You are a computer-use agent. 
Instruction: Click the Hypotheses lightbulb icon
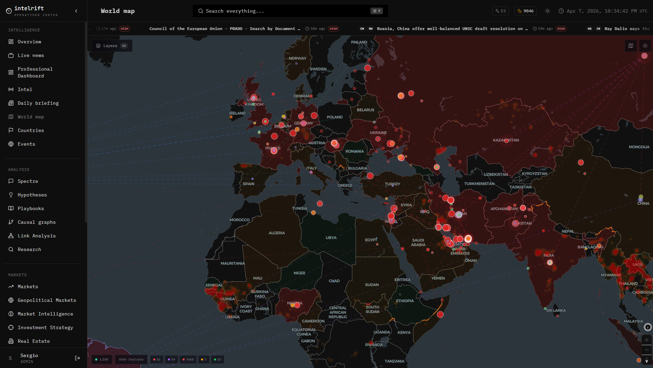coord(11,195)
